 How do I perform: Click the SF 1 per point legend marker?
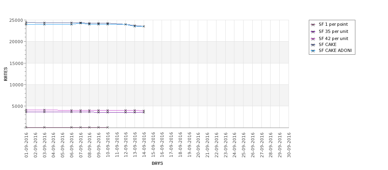point(313,25)
